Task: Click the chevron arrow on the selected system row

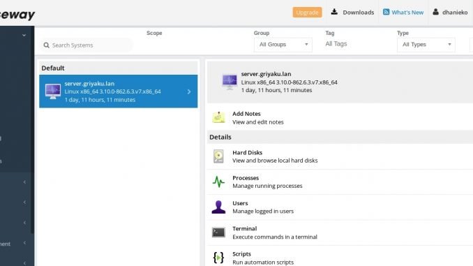Action: pos(189,91)
